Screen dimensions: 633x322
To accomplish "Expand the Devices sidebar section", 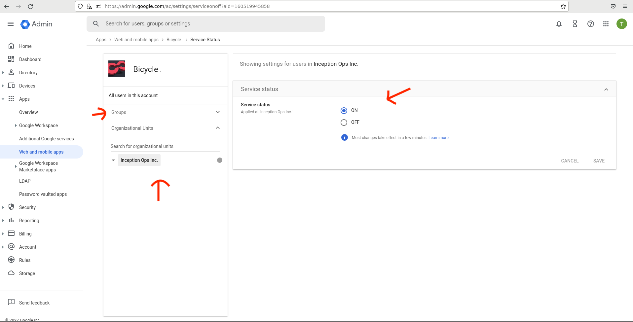I will click(3, 86).
